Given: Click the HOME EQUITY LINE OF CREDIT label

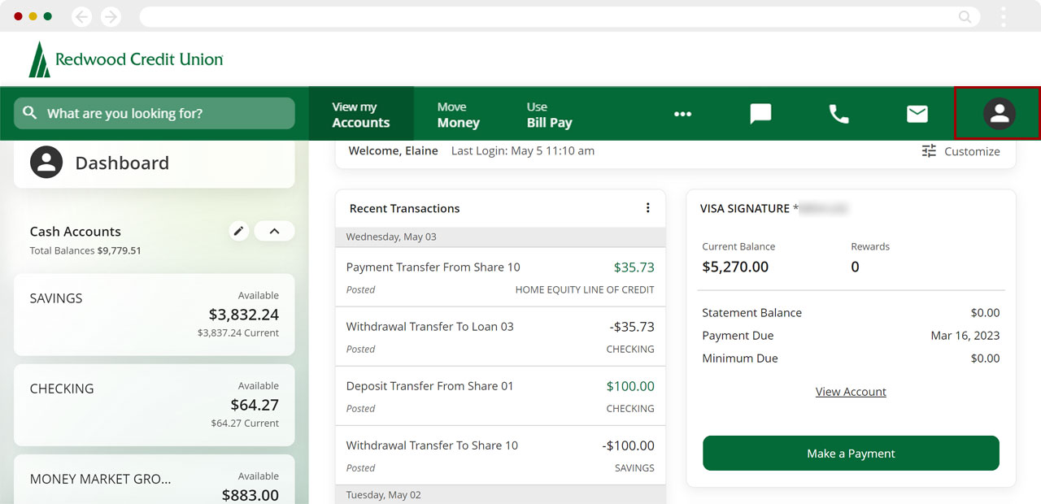Looking at the screenshot, I should (585, 289).
